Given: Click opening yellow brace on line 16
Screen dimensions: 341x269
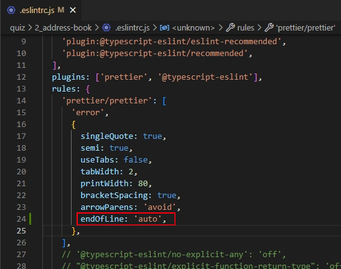Looking at the screenshot, I should tap(73, 125).
